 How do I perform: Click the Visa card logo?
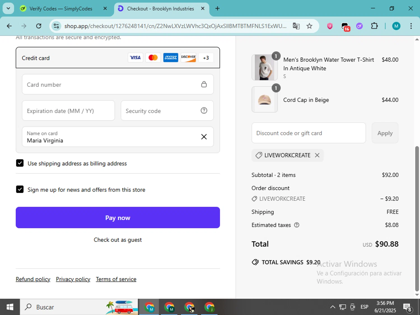click(136, 58)
